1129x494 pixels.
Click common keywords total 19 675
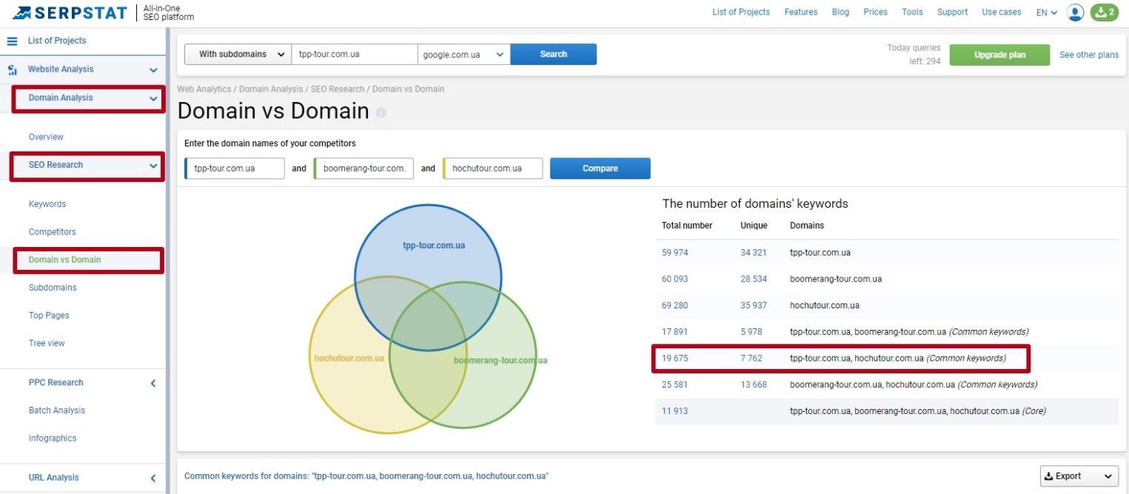pos(675,359)
